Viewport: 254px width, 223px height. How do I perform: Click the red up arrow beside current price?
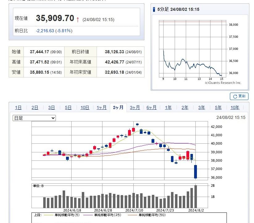77,20
